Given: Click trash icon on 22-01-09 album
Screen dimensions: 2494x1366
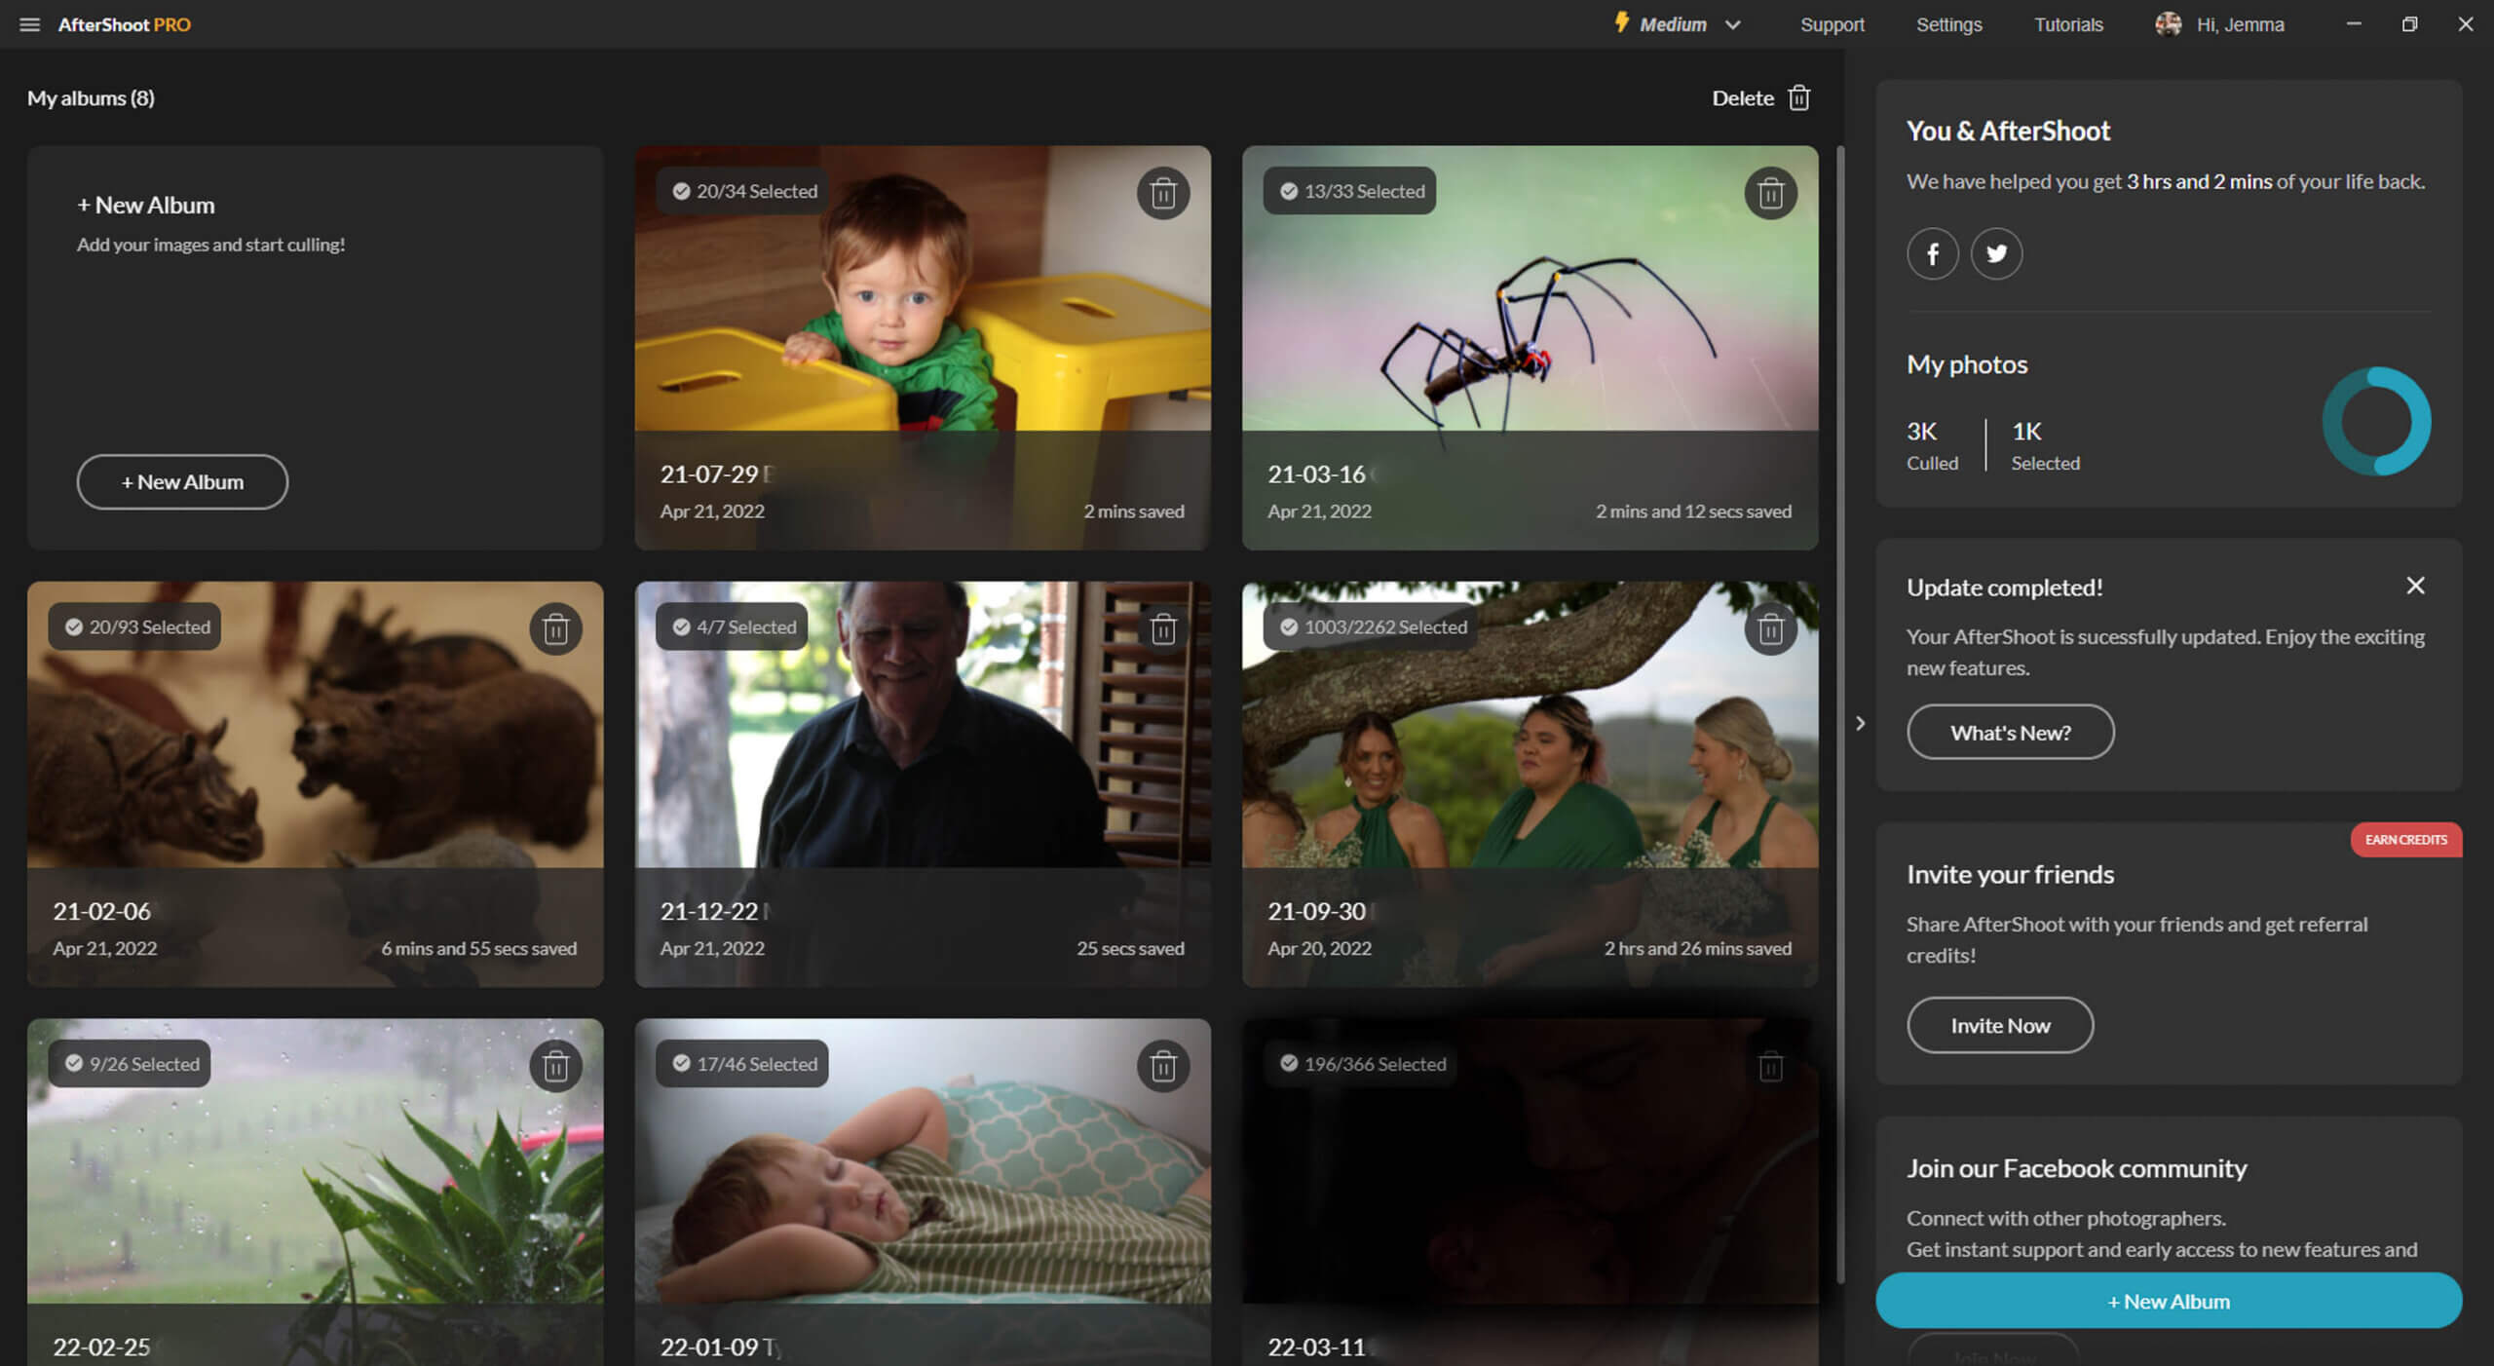Looking at the screenshot, I should tap(1162, 1066).
